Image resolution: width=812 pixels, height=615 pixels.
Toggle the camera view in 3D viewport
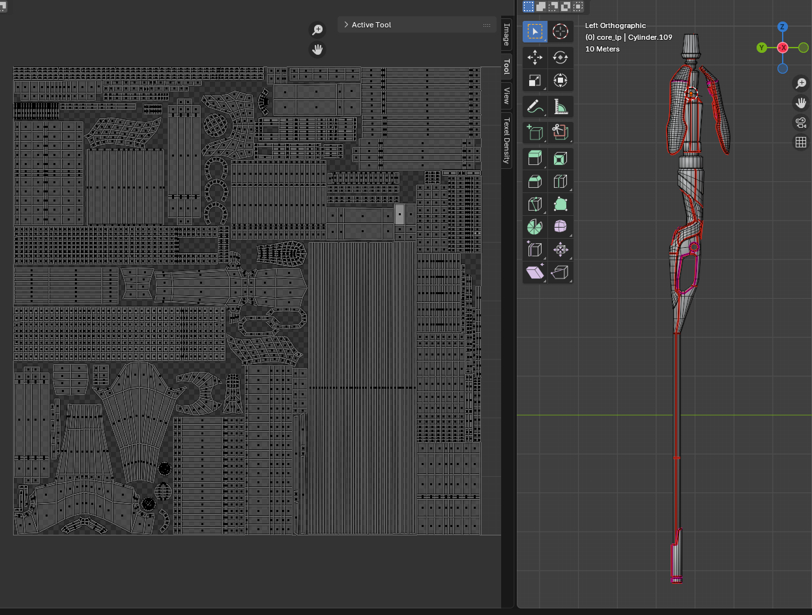[801, 123]
